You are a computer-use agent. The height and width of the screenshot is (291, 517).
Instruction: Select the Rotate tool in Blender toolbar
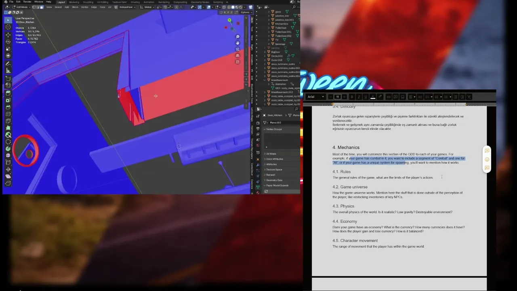(8, 42)
